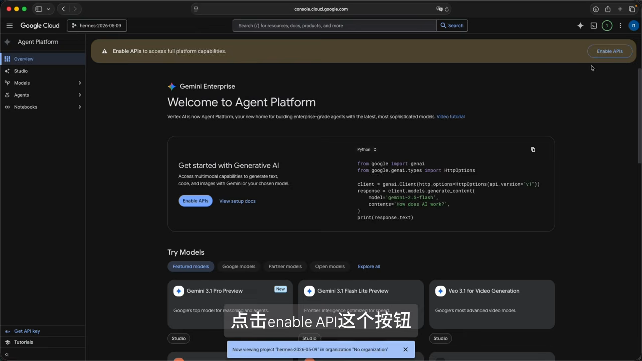Show the tab overview in browser
This screenshot has width=642, height=361.
coord(632,9)
